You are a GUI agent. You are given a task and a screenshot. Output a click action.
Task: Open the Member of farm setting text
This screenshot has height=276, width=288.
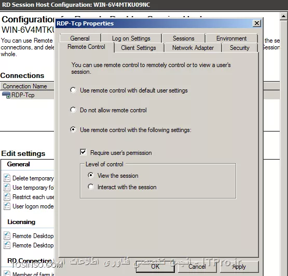pyautogui.click(x=33, y=274)
